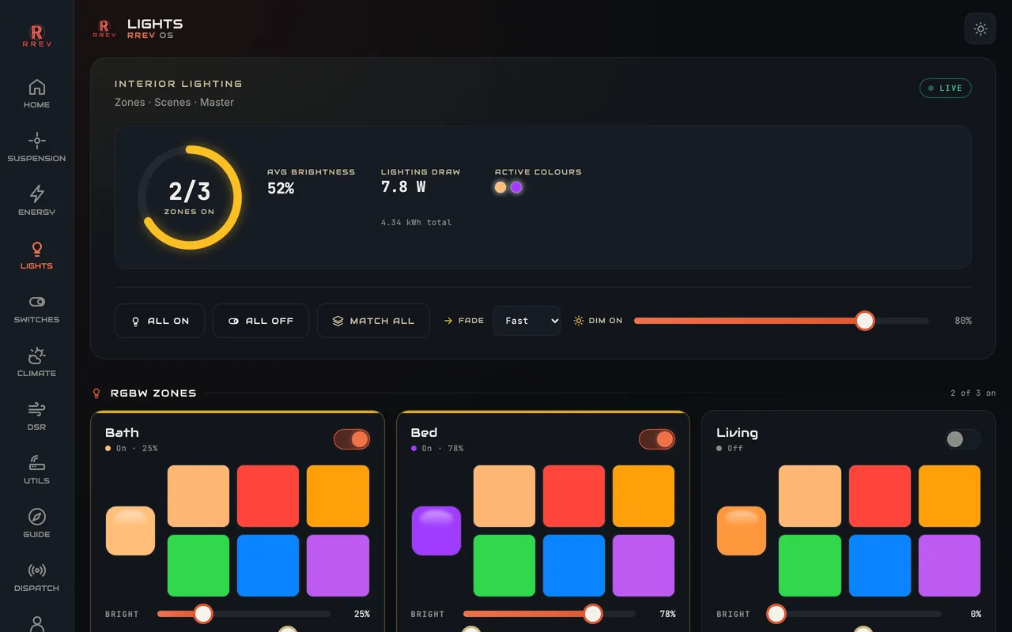1012x632 pixels.
Task: Click the RREV logo in sidebar
Action: click(x=36, y=36)
